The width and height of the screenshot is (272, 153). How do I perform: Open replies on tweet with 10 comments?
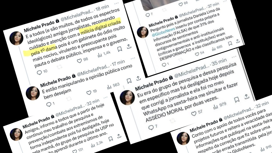(39, 73)
